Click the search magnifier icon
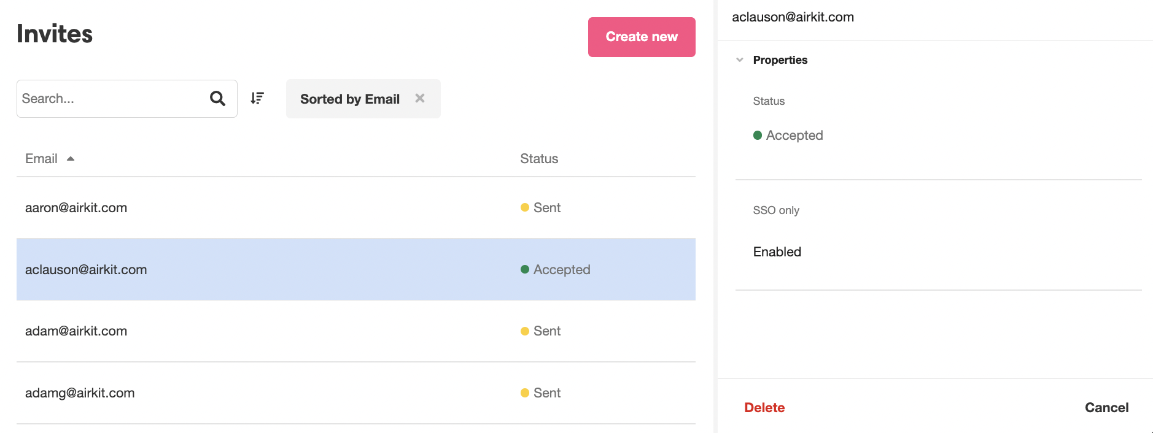1153x433 pixels. tap(217, 98)
